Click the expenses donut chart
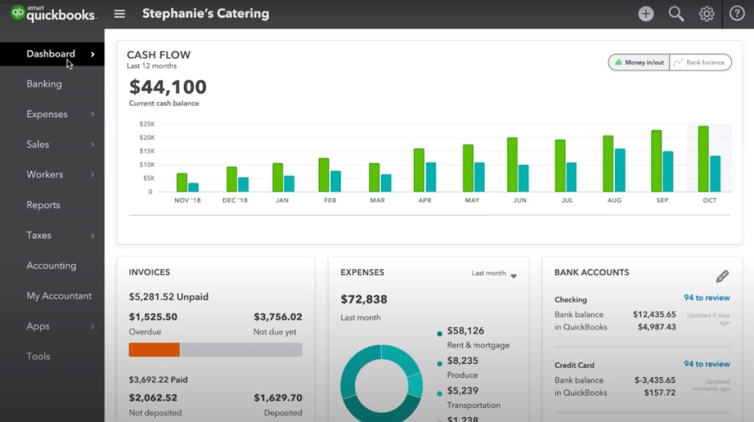 click(381, 384)
